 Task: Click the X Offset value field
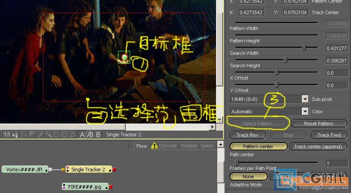337,73
